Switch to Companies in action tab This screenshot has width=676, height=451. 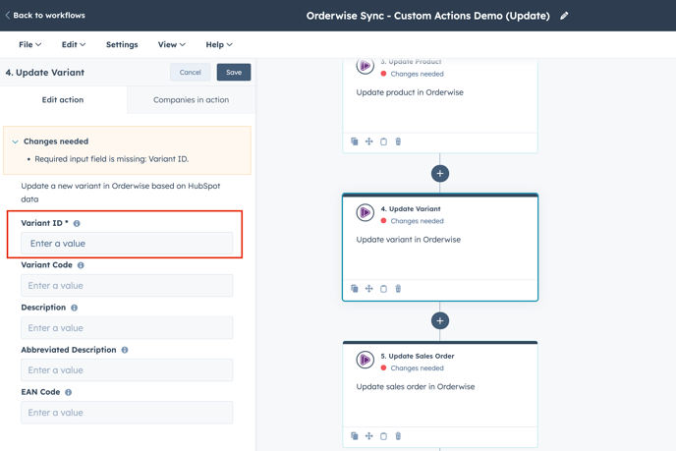coord(191,99)
